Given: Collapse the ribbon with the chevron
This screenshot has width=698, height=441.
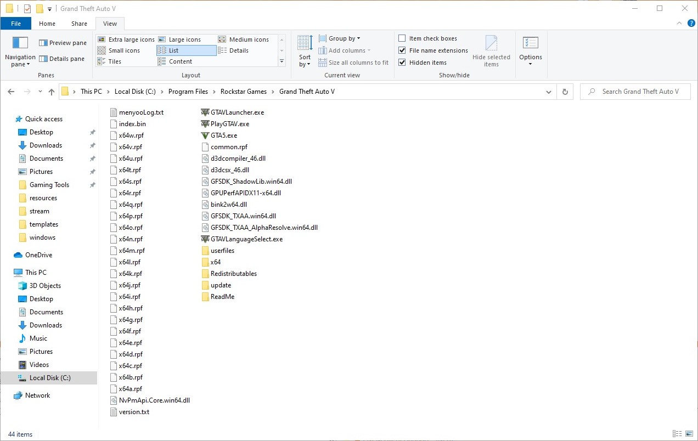Looking at the screenshot, I should pos(680,23).
